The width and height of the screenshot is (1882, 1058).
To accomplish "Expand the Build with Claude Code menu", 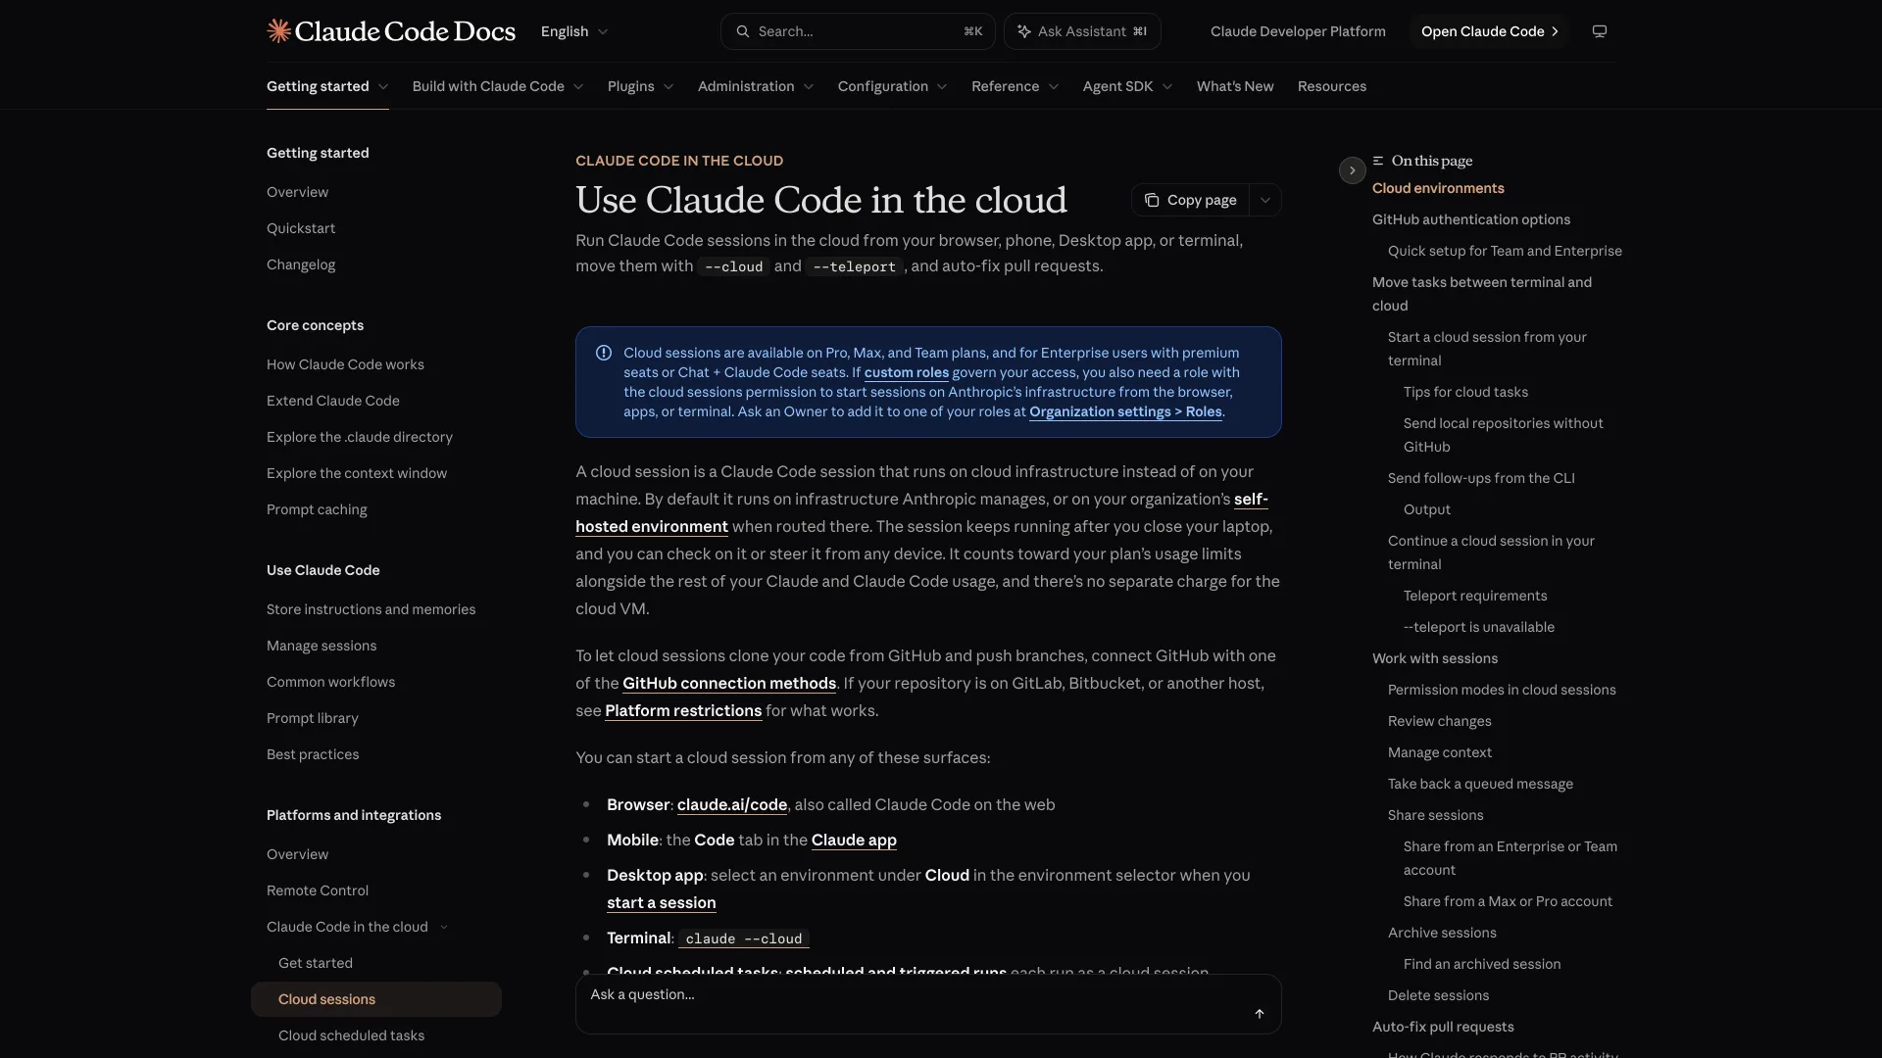I will tap(498, 86).
